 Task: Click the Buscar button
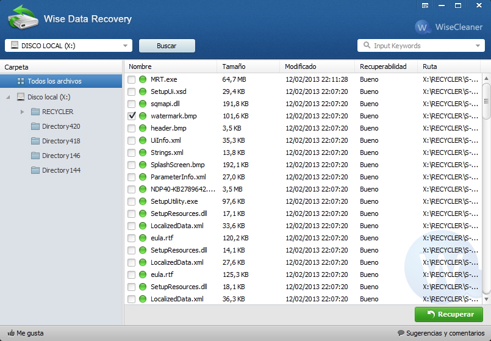167,46
